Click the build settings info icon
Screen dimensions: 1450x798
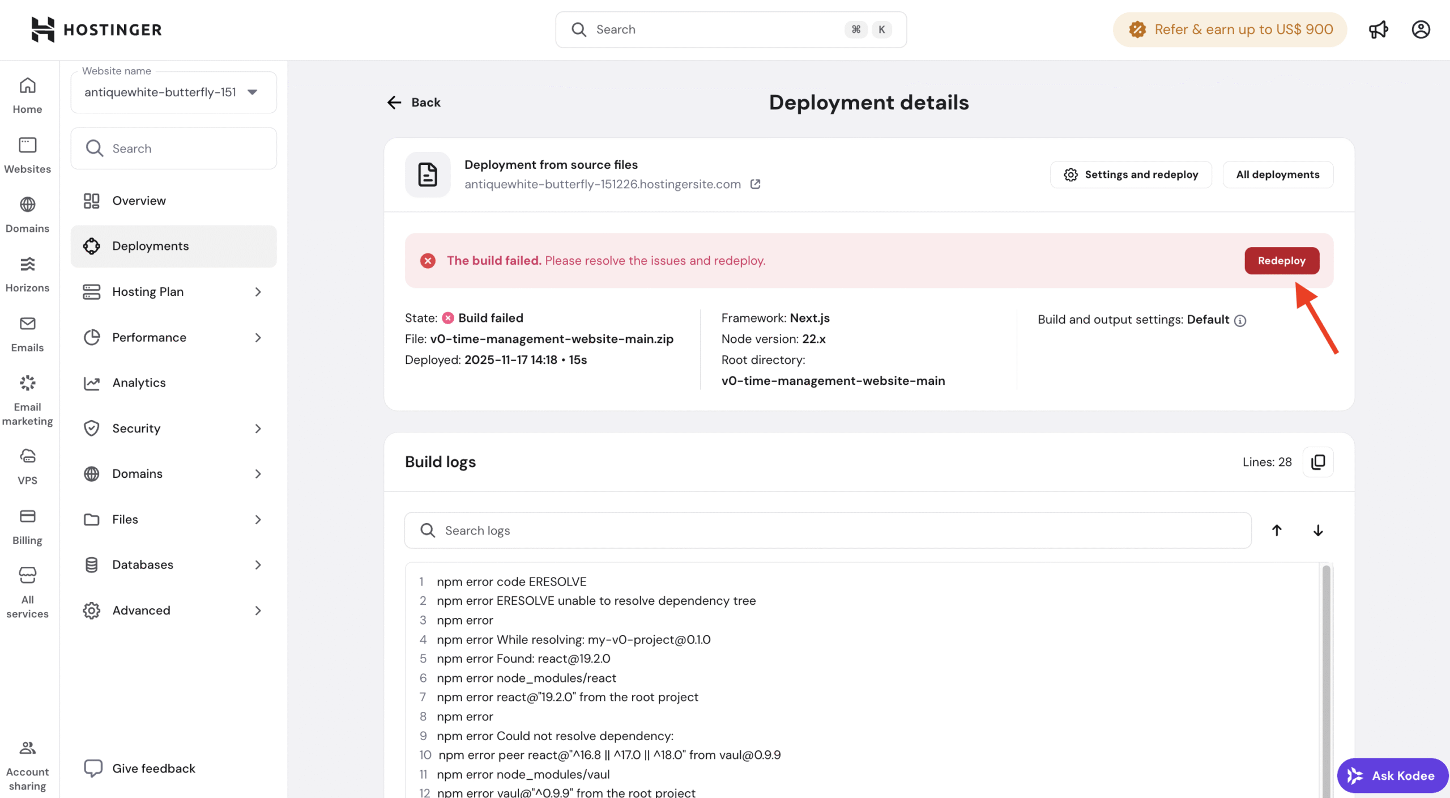point(1240,321)
